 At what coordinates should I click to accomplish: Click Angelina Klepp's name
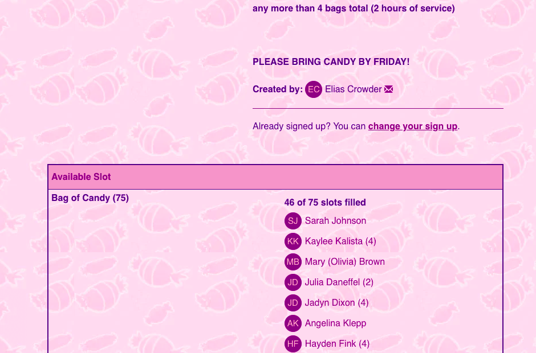click(335, 323)
